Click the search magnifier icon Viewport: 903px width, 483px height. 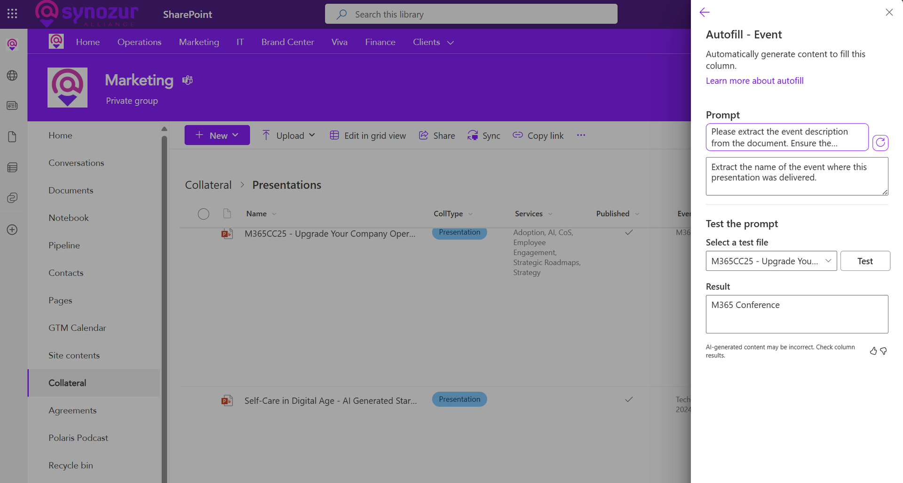(342, 14)
